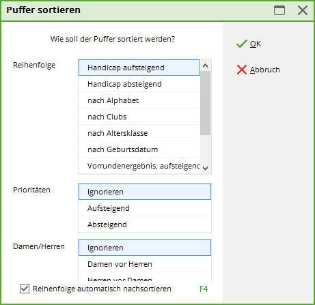Viewport: 315px width, 305px height.
Task: Click the Reihenfolge list scrollbar thumb
Action: tap(205, 103)
